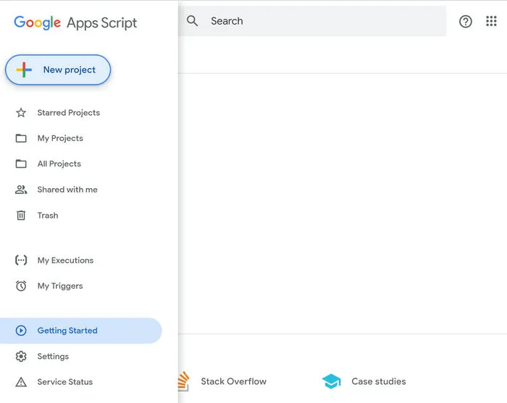Go to My Projects

pyautogui.click(x=60, y=138)
